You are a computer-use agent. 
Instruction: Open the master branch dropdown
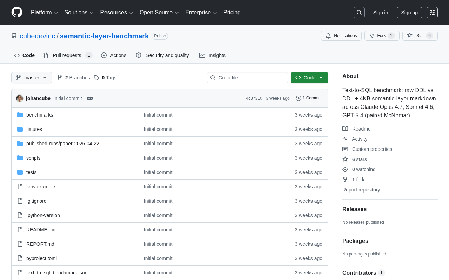point(32,78)
